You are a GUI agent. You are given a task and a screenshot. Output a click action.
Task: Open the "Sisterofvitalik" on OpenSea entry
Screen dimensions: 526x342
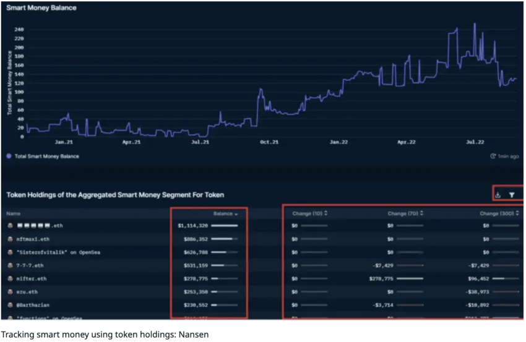click(x=58, y=252)
